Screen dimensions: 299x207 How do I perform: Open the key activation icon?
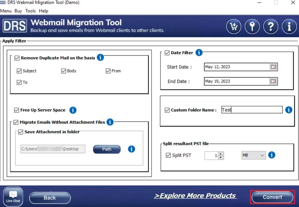coord(252,27)
